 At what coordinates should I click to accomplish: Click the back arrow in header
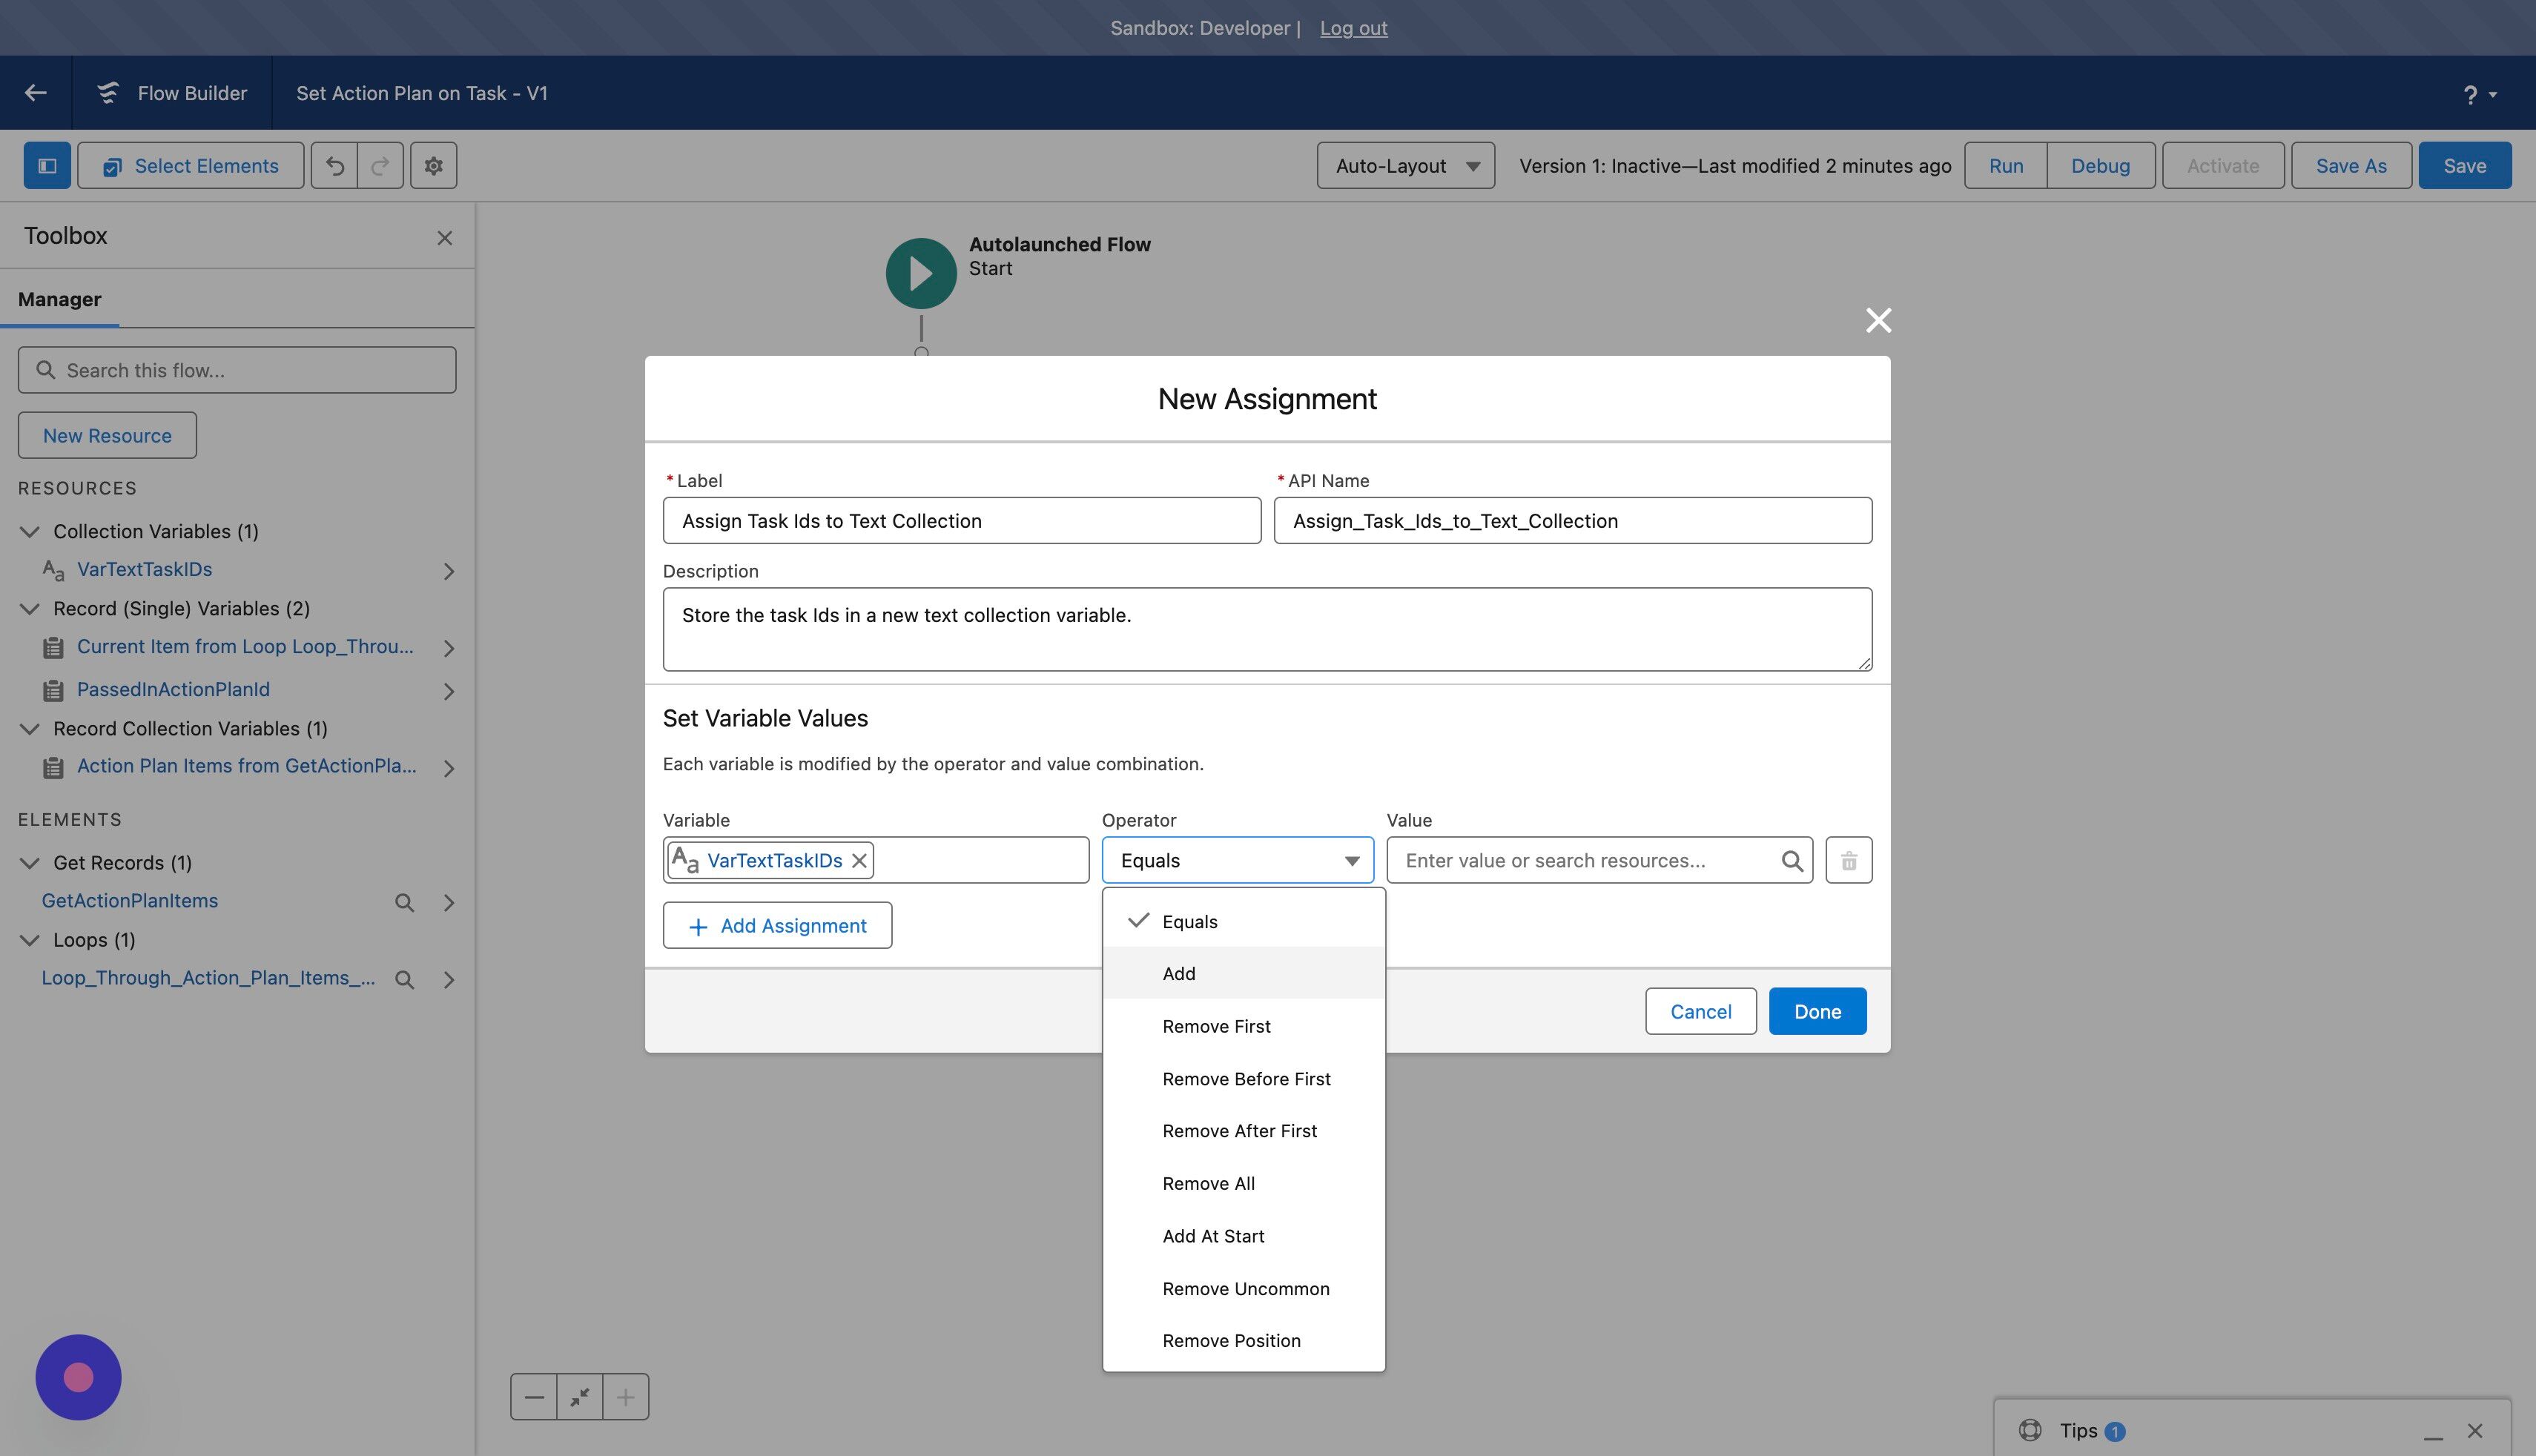[36, 93]
